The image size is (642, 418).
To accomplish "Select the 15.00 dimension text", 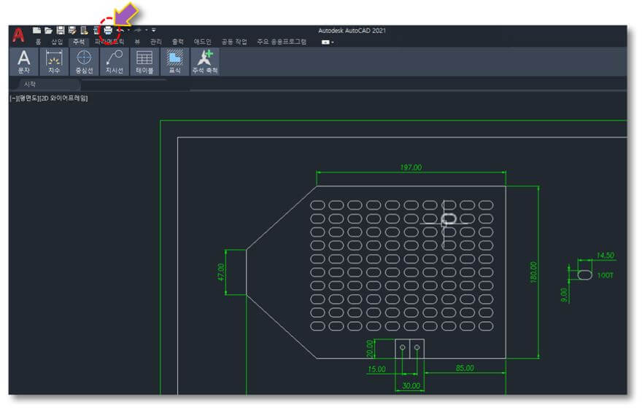I will point(376,369).
